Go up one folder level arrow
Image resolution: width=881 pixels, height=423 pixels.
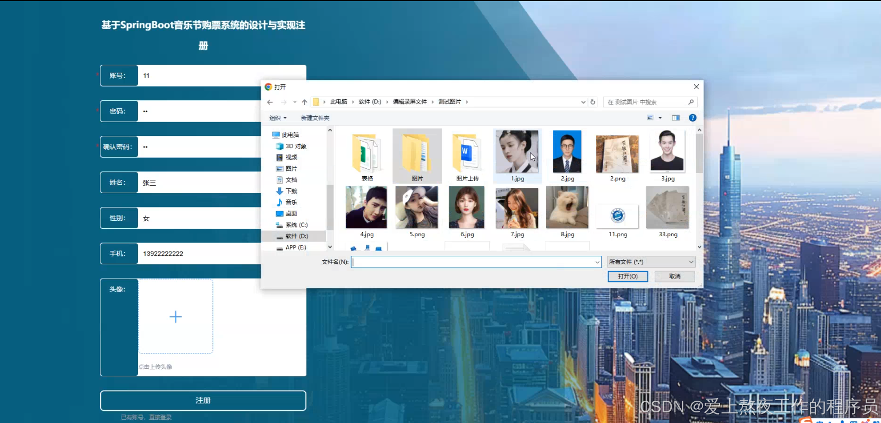pyautogui.click(x=304, y=102)
